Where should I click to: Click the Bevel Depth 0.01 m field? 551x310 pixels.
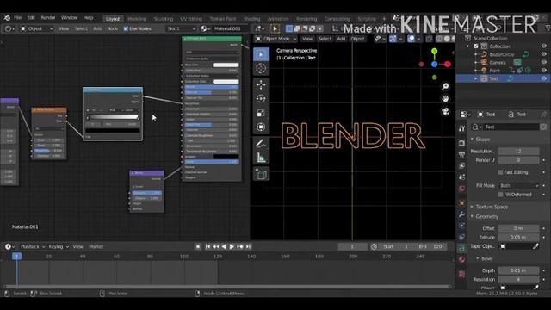tap(518, 270)
